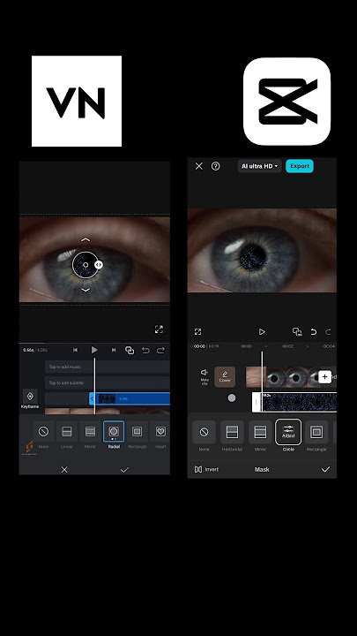Undo in CapCut

(313, 332)
